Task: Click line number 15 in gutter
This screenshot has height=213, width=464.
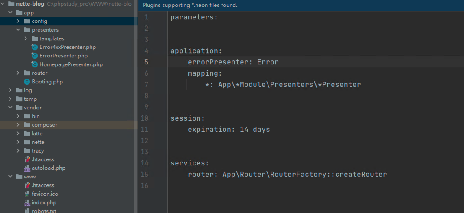Action: point(144,175)
